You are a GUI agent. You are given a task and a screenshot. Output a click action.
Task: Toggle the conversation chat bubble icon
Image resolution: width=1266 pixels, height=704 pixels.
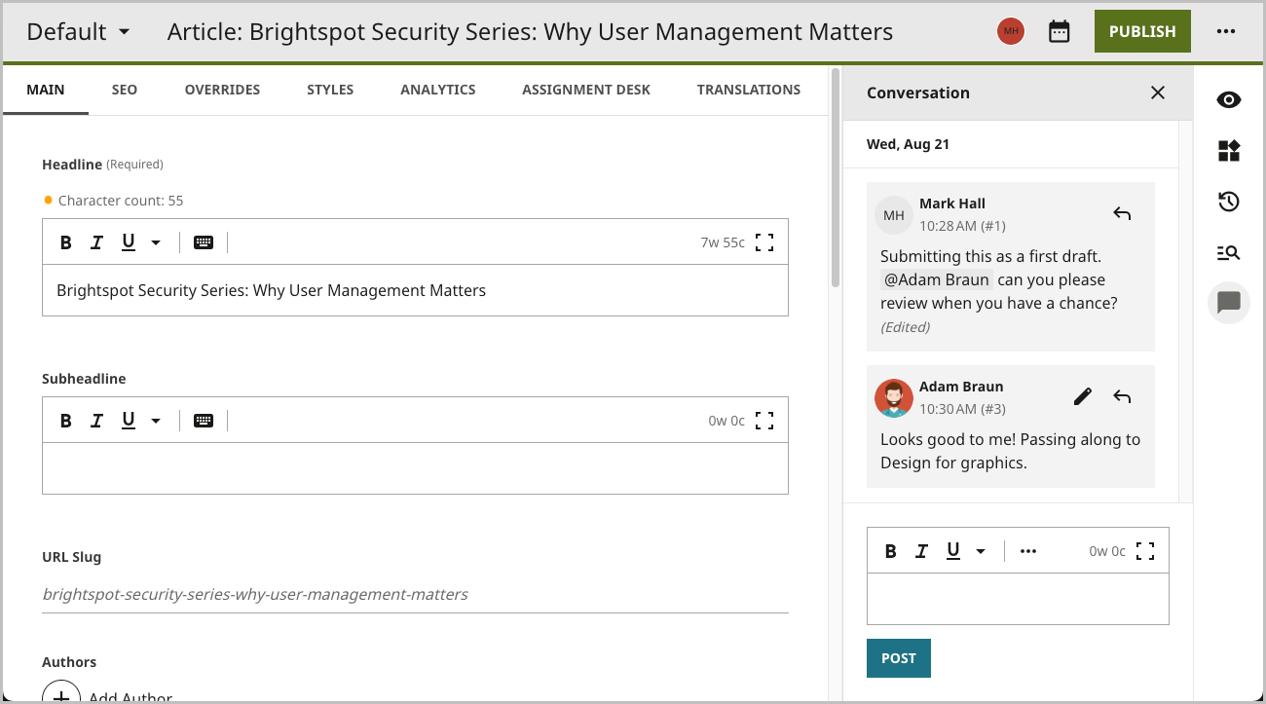tap(1229, 303)
